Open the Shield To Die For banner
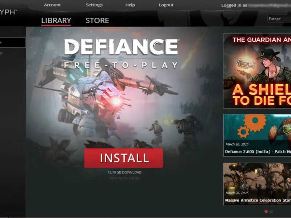The width and height of the screenshot is (291, 218). pos(257,70)
